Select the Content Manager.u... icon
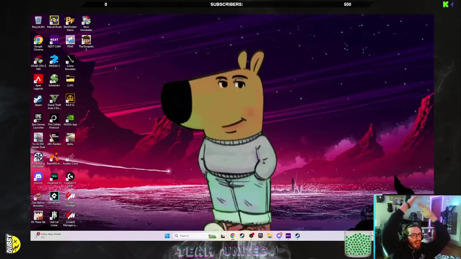This screenshot has height=259, width=461. (x=70, y=218)
